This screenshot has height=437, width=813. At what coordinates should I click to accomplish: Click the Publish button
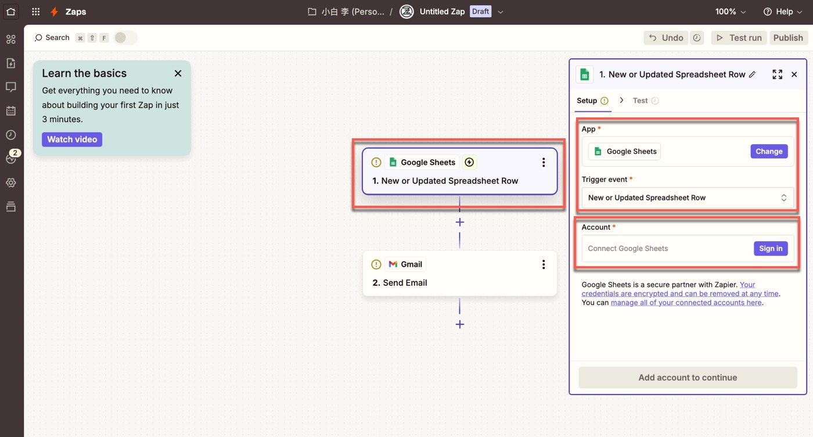click(788, 38)
